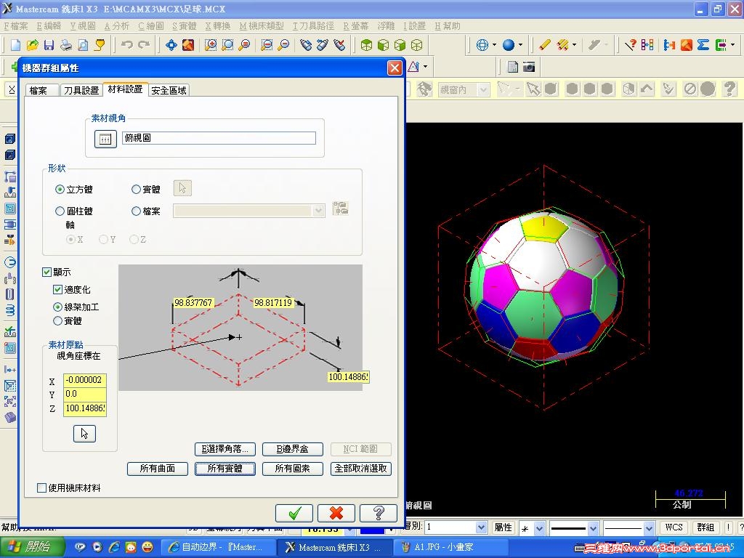The image size is (744, 558).
Task: Click the 所有實體 button
Action: click(x=225, y=469)
